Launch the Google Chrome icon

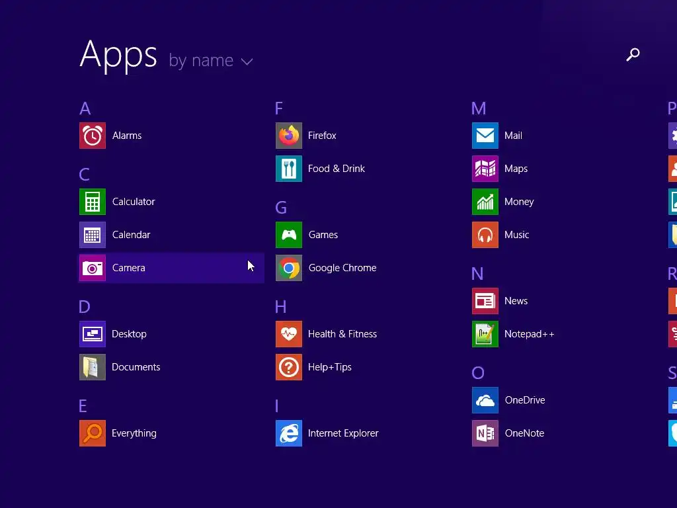tap(289, 268)
